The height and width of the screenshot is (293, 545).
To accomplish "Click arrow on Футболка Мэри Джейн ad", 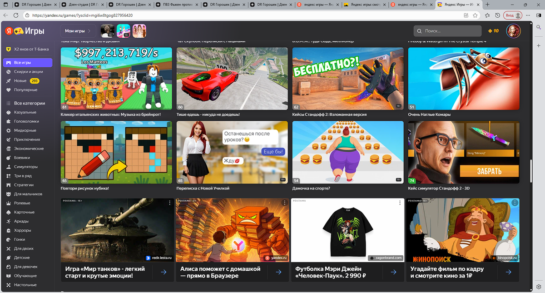I will (x=394, y=272).
